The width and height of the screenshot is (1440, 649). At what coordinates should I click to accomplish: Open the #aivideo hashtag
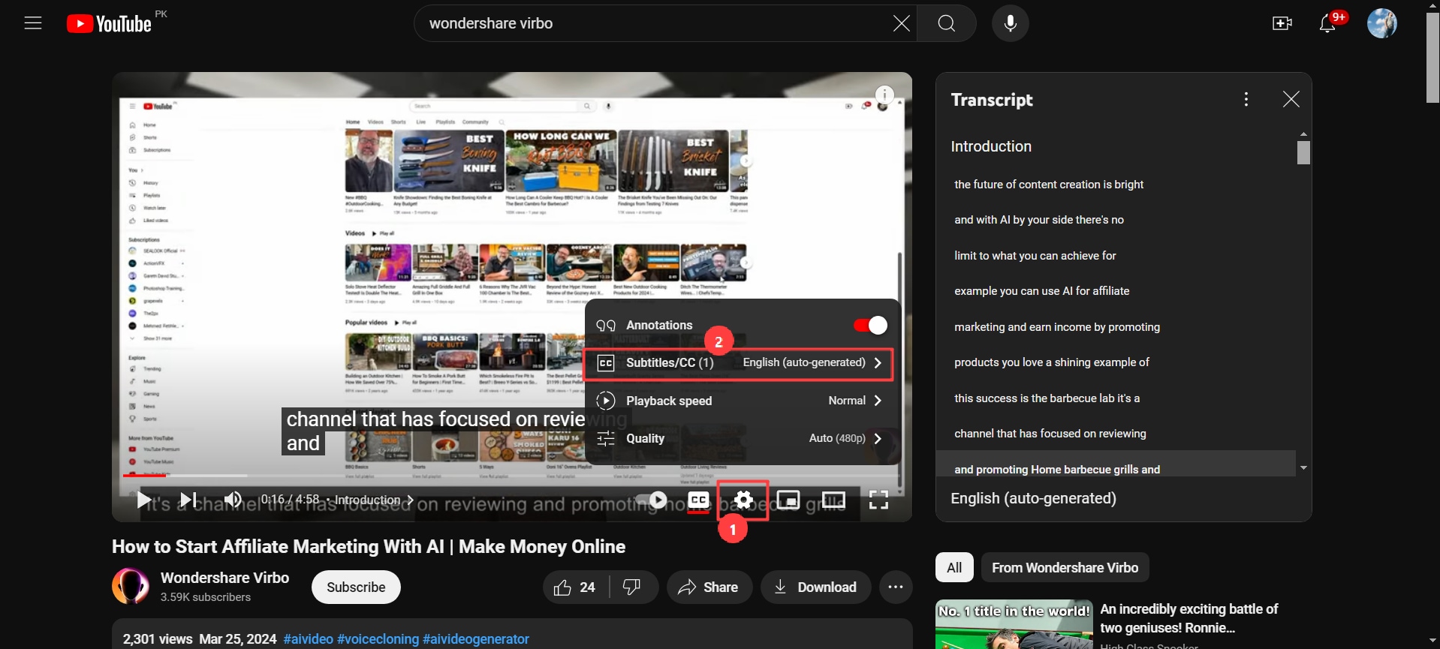point(308,639)
